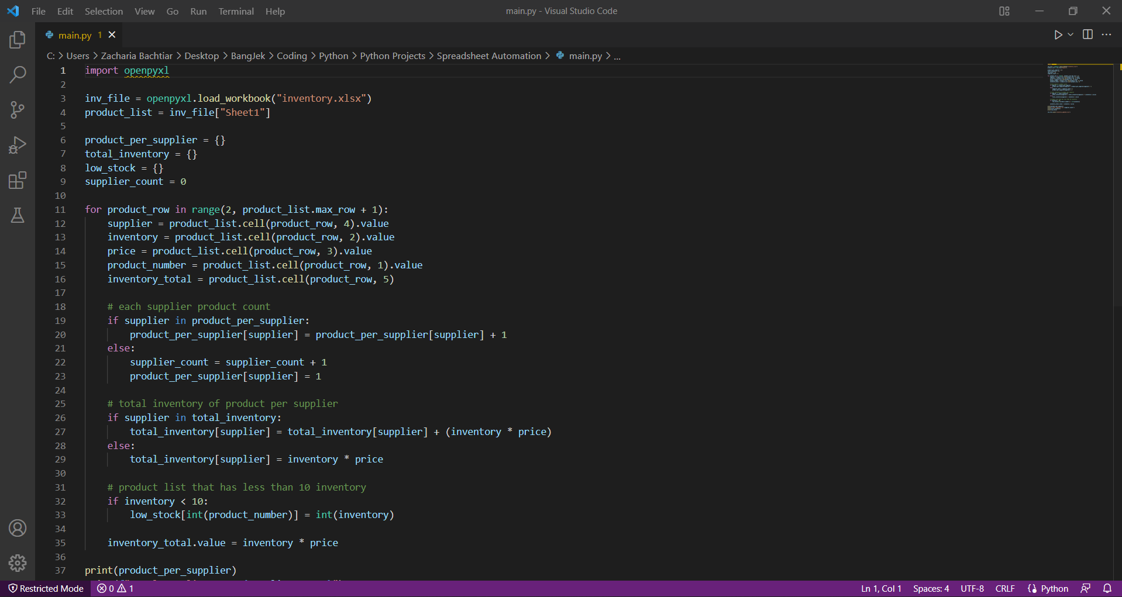Open notifications bell icon
The image size is (1122, 597).
pos(1107,588)
